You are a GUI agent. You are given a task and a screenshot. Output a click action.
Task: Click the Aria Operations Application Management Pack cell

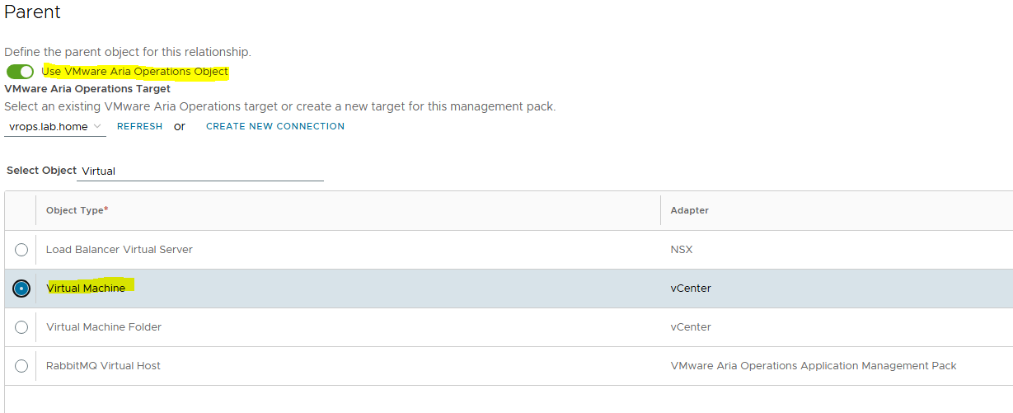coord(814,366)
